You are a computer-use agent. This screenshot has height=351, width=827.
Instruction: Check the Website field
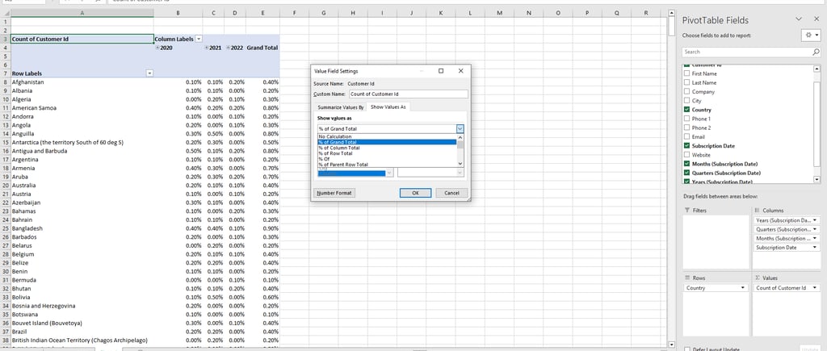pyautogui.click(x=686, y=155)
